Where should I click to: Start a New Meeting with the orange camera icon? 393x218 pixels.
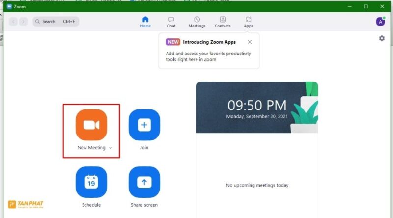pyautogui.click(x=91, y=125)
